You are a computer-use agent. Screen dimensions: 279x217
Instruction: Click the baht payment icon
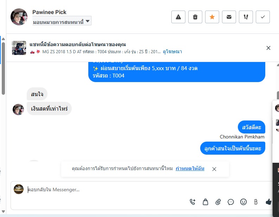click(256, 202)
